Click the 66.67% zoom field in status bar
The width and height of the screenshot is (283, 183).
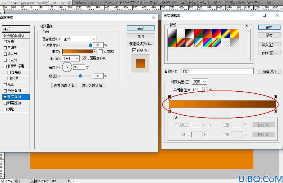click(x=6, y=181)
